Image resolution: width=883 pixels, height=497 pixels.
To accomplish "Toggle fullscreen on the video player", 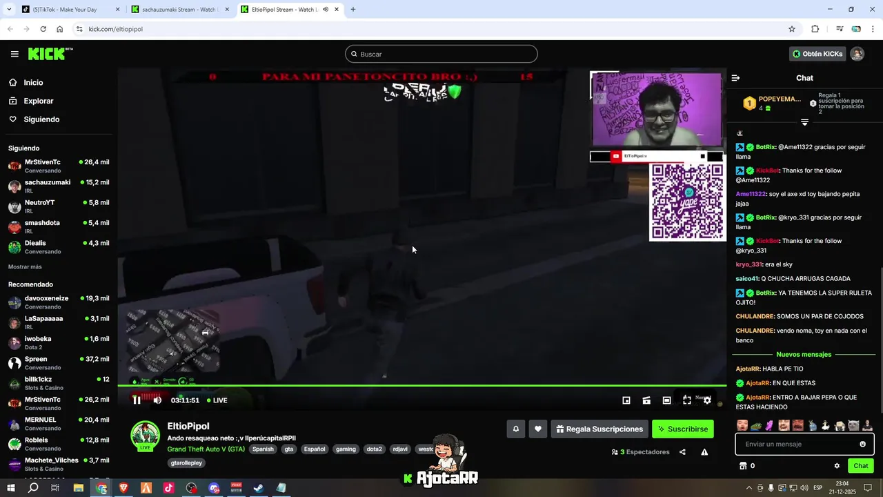I will point(687,400).
